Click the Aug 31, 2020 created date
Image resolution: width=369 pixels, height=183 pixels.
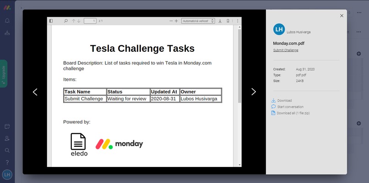pos(305,69)
